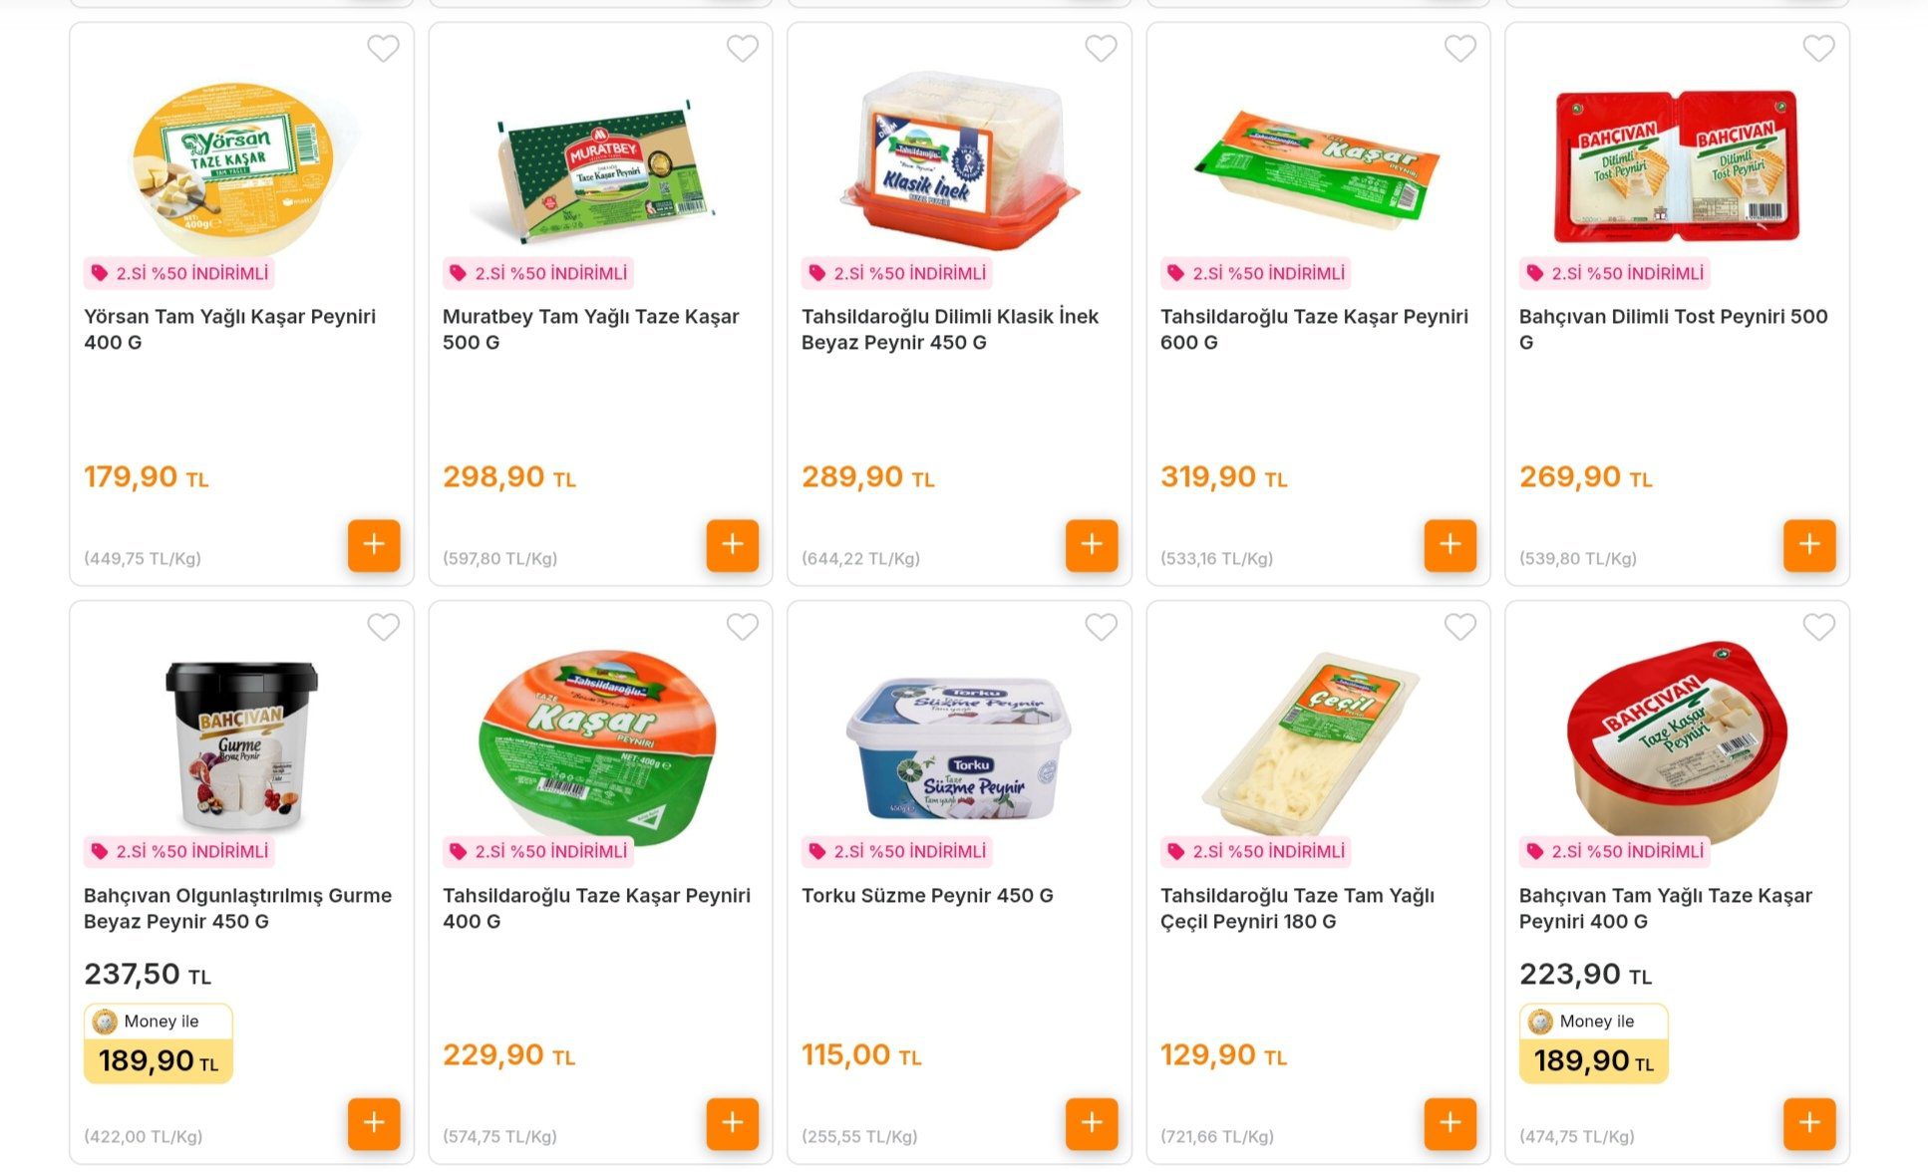Open Tahsildaroğlu Taze Kaşar Peyniri 600 G title

click(1313, 329)
